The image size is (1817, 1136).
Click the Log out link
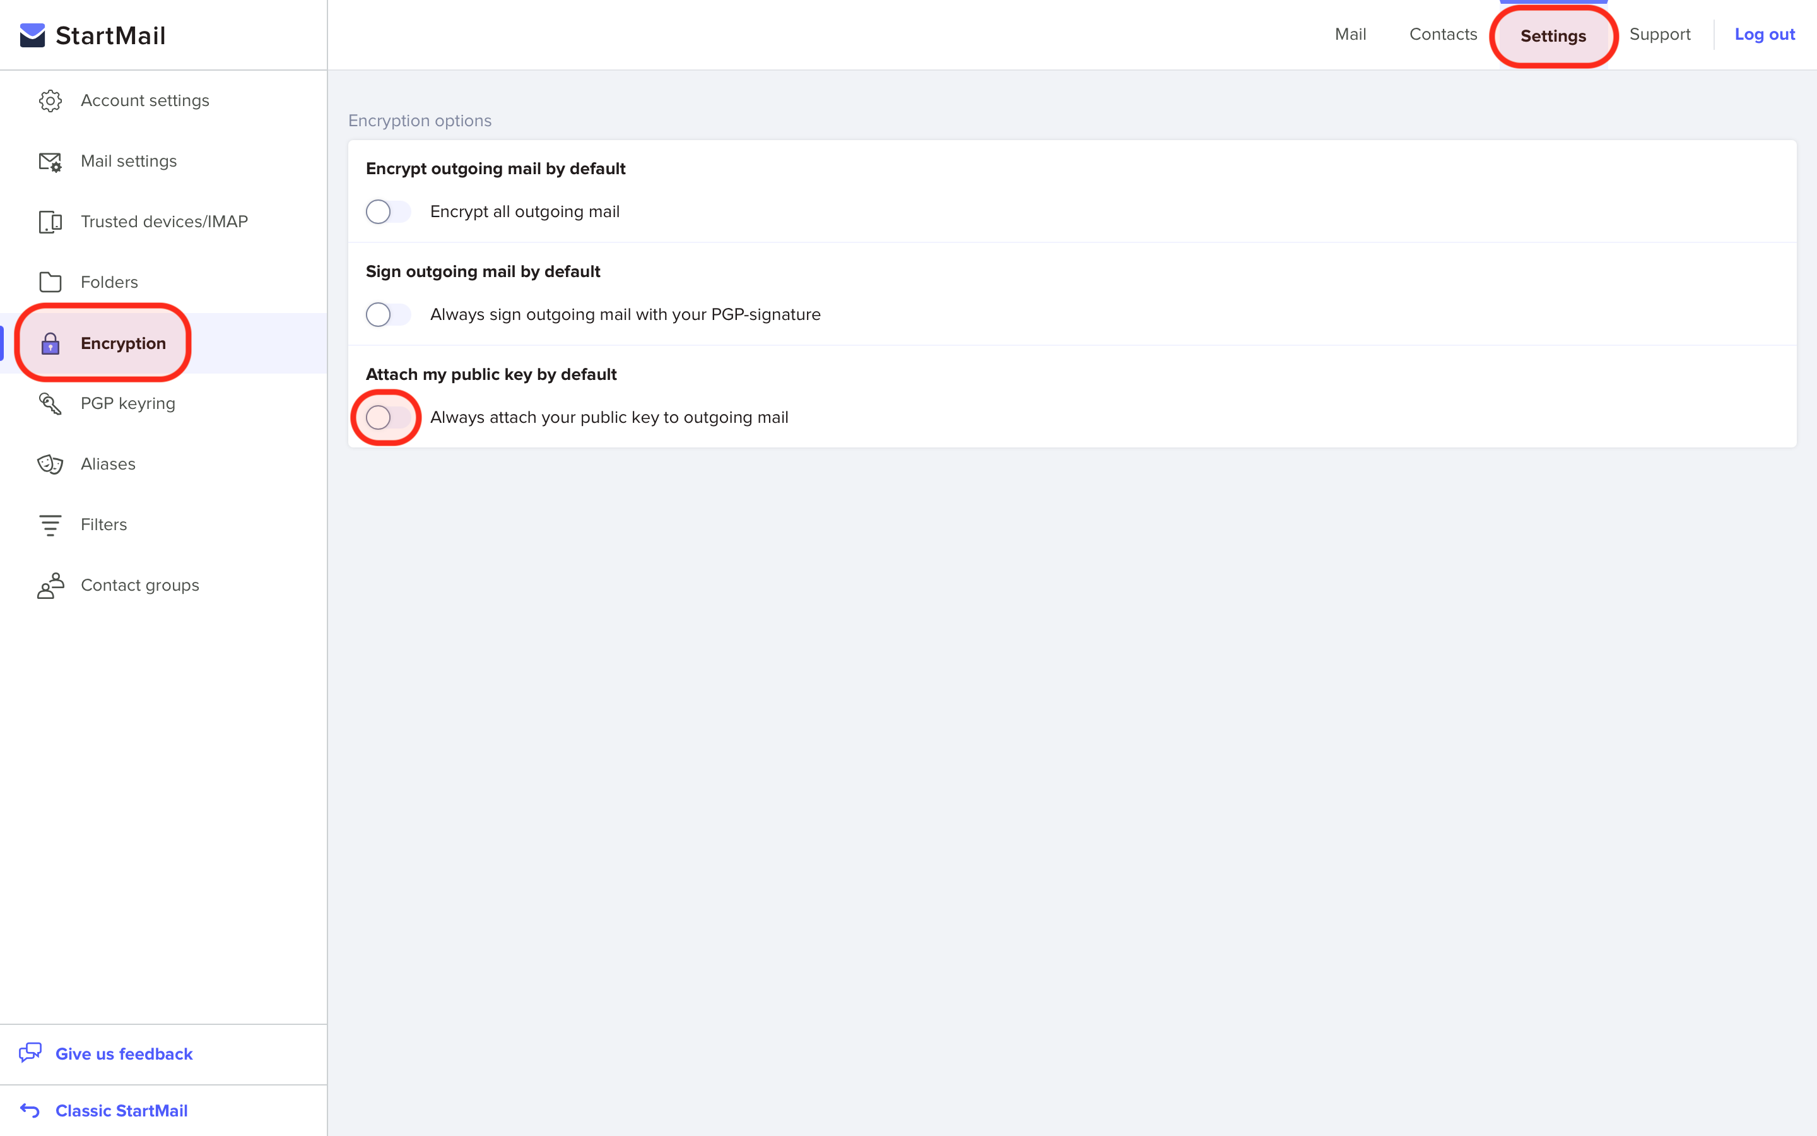[x=1764, y=35]
